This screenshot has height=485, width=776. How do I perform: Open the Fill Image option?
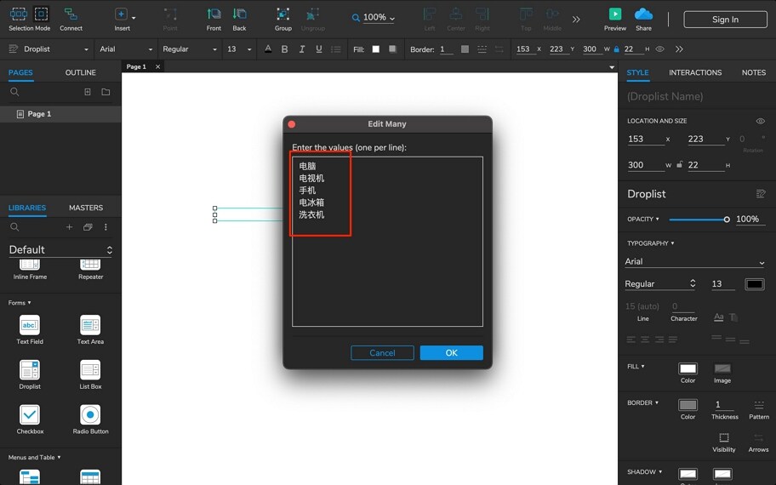722,368
